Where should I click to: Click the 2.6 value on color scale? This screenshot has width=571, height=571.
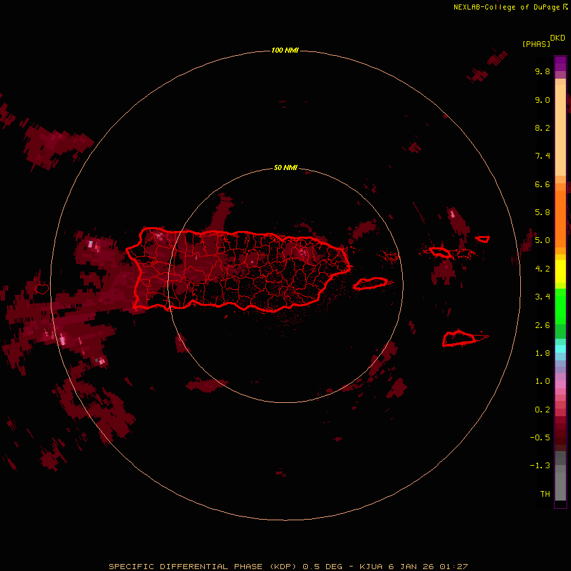coord(542,325)
